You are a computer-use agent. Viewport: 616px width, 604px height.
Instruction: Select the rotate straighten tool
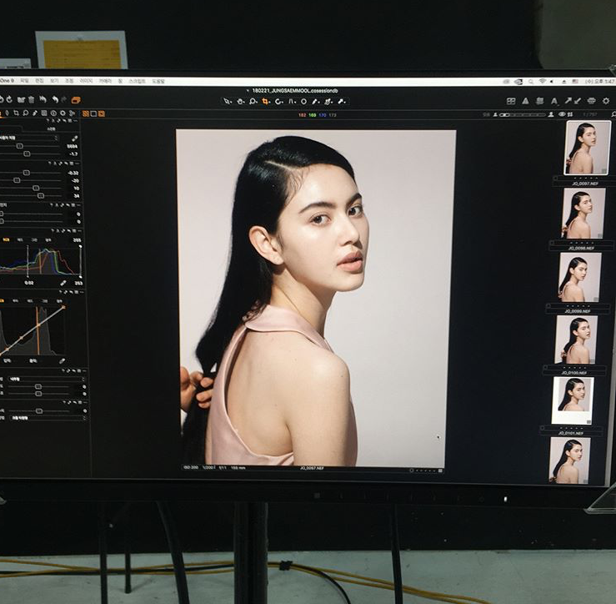279,102
